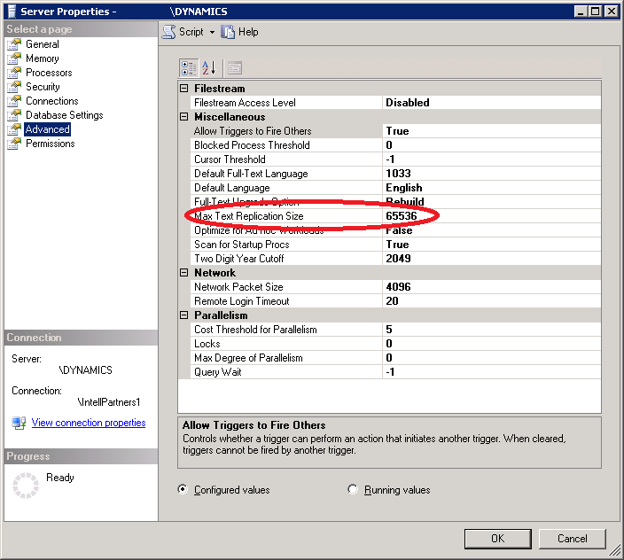The height and width of the screenshot is (560, 624).
Task: Open the Database Settings page
Action: click(x=65, y=115)
